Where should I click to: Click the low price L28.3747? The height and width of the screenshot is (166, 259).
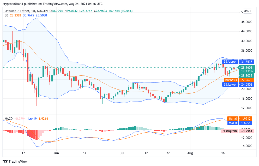pyautogui.click(x=86, y=11)
